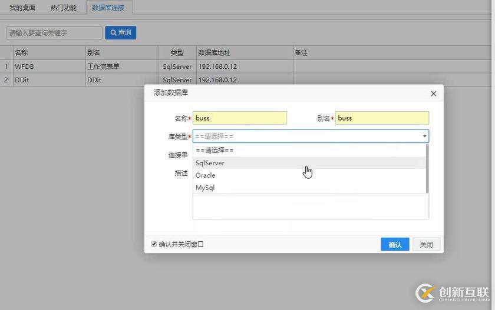This screenshot has width=495, height=310.
Task: Click the 备注 column header
Action: 391,52
